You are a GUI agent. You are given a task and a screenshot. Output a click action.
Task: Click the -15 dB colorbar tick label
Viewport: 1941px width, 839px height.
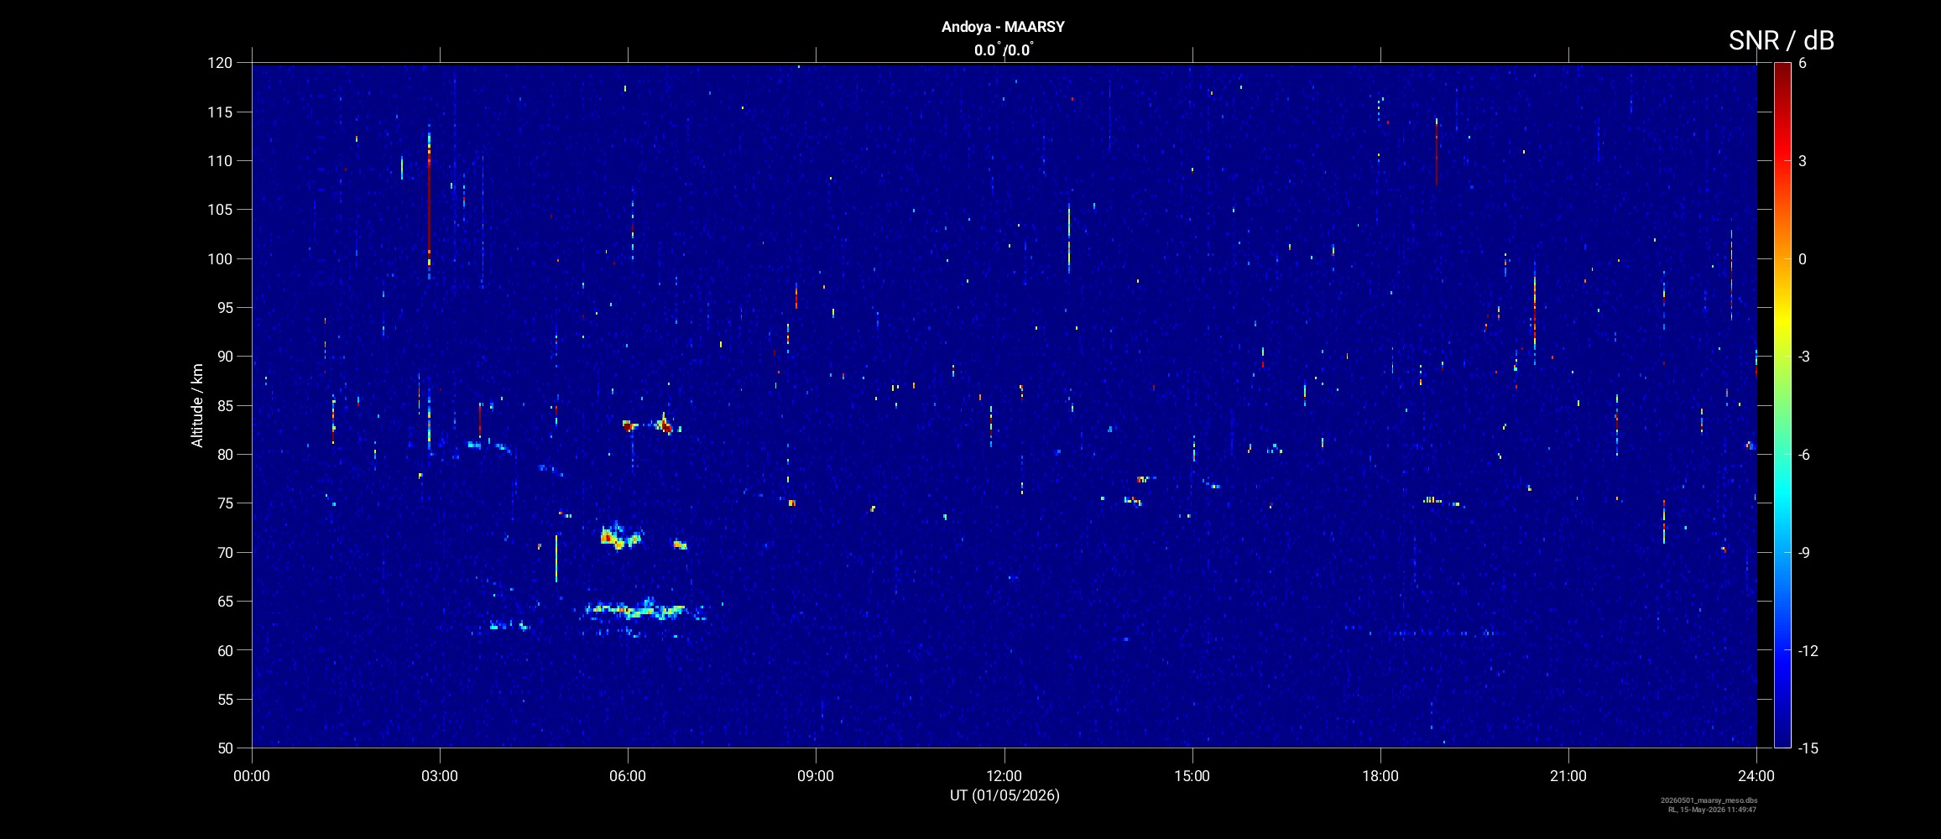[x=1808, y=748]
